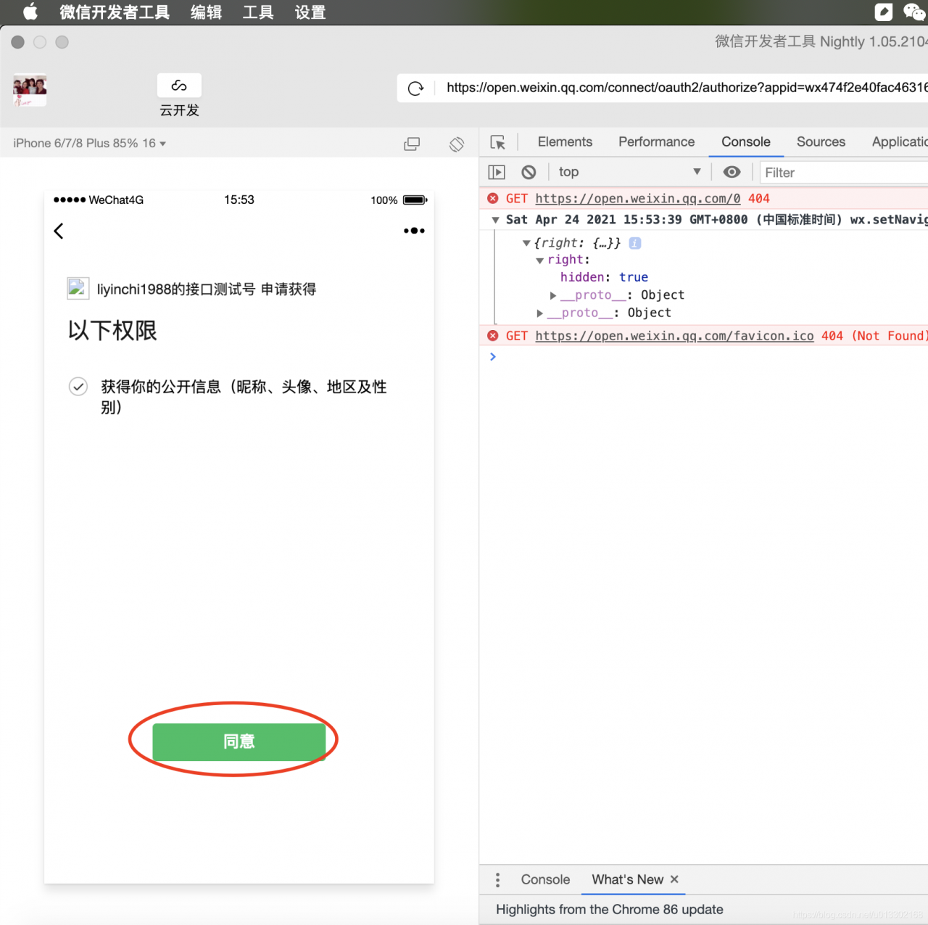Open the 云开发 cloud development tool
Image resolution: width=928 pixels, height=925 pixels.
tap(179, 96)
